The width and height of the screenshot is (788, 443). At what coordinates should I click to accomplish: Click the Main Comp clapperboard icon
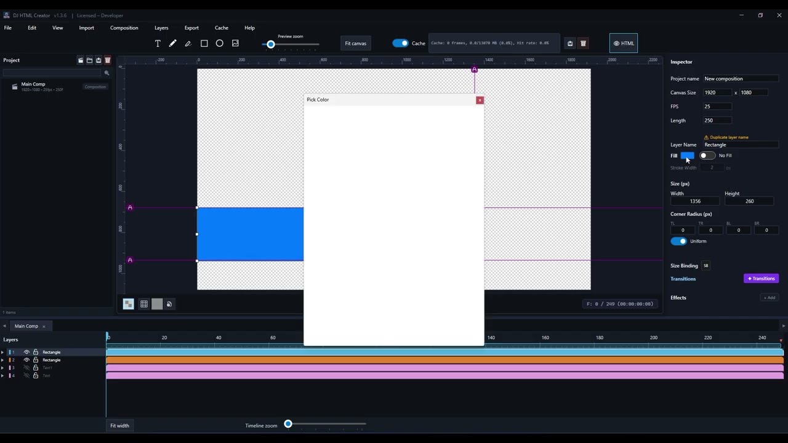[x=15, y=87]
